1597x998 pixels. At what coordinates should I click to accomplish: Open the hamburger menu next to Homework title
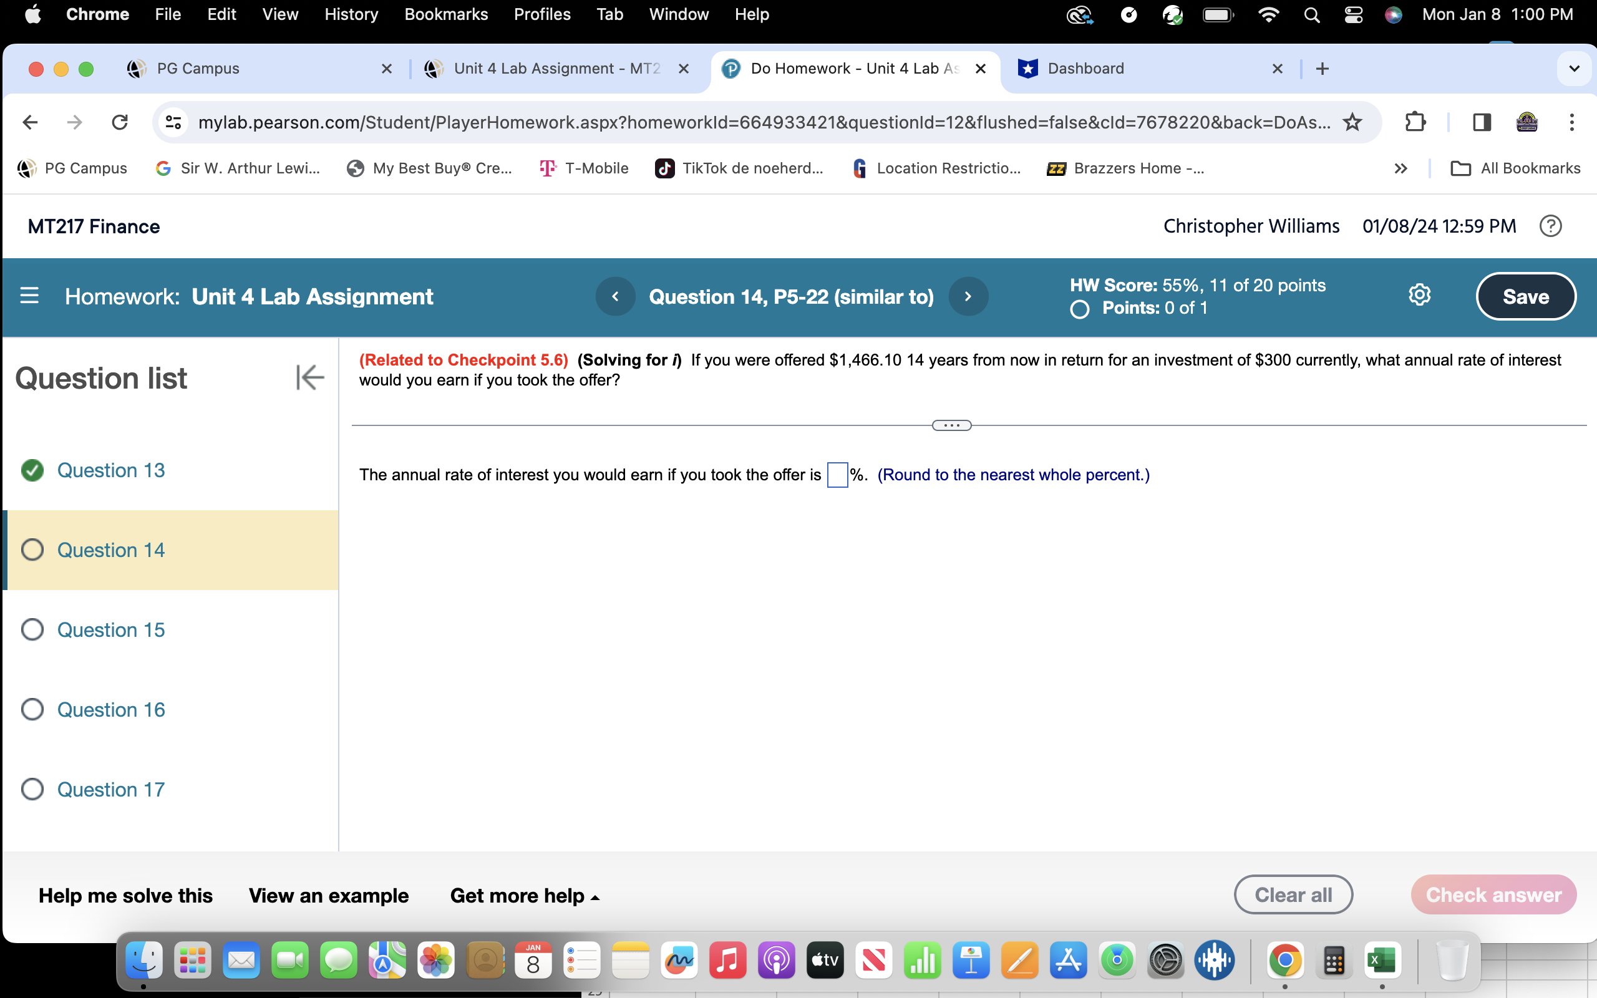[x=29, y=296]
